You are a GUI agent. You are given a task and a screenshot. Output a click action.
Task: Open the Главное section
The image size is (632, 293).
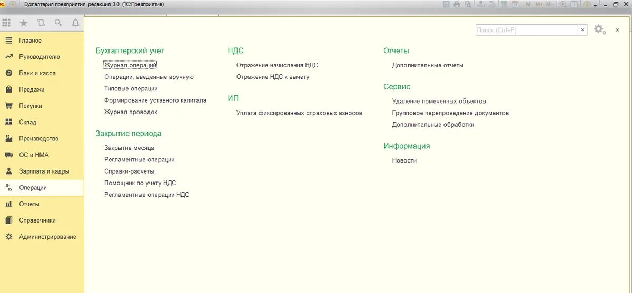tap(42, 41)
